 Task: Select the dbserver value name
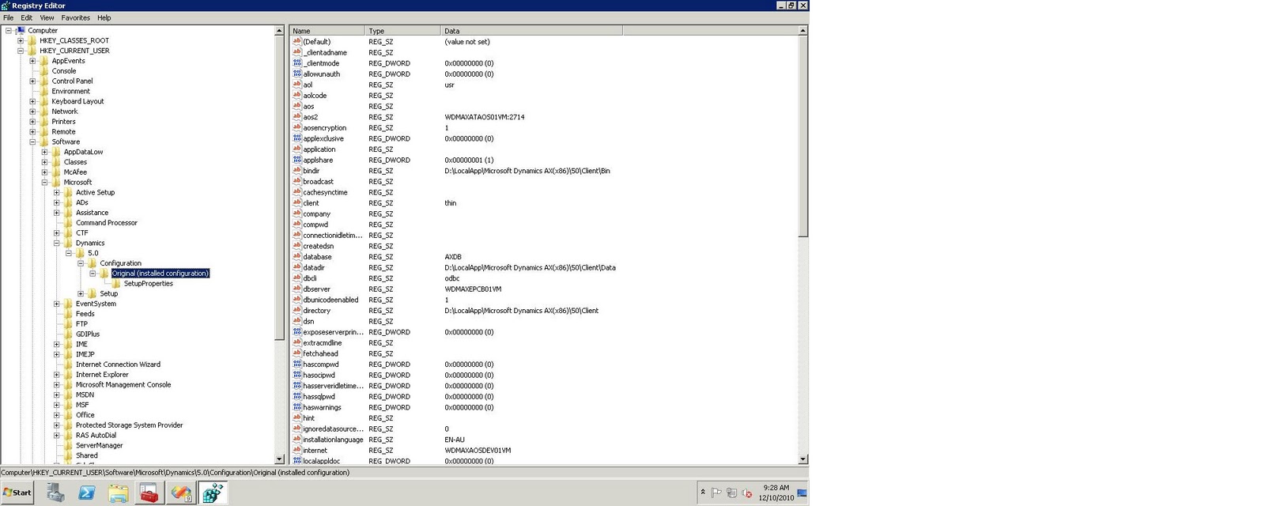click(x=317, y=289)
